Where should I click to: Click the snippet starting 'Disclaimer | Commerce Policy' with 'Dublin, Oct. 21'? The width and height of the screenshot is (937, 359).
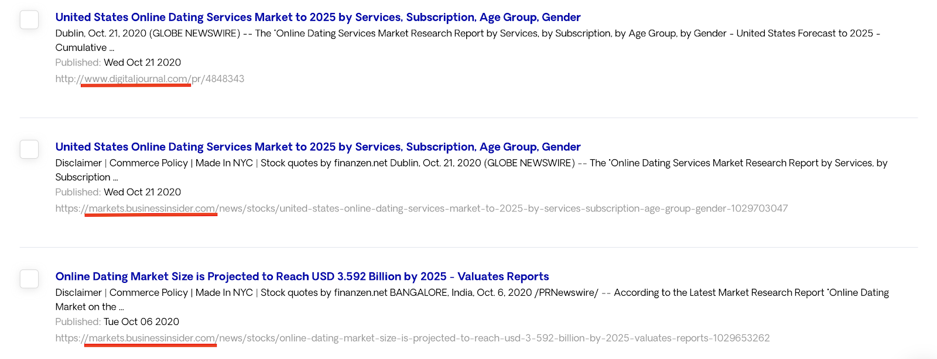[471, 170]
